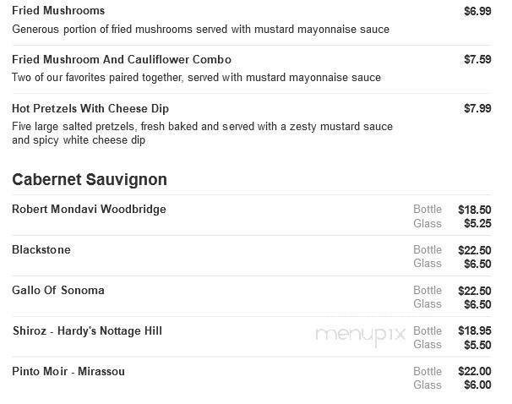The image size is (512, 404).
Task: Click the Cabernet Sauvignon section heading
Action: pos(90,180)
